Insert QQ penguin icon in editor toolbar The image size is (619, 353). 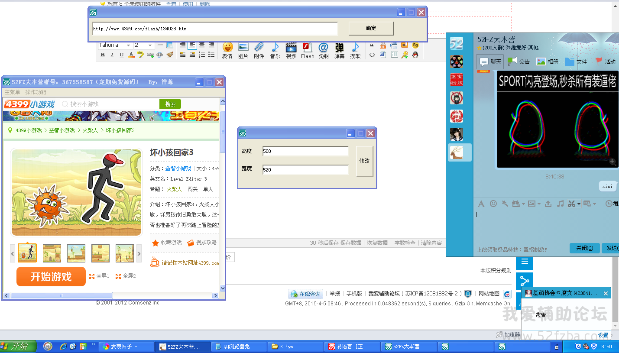pyautogui.click(x=415, y=55)
